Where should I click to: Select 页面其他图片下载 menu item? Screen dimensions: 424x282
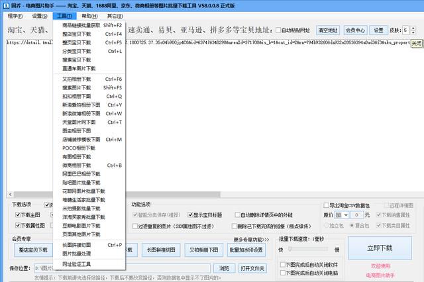click(89, 235)
